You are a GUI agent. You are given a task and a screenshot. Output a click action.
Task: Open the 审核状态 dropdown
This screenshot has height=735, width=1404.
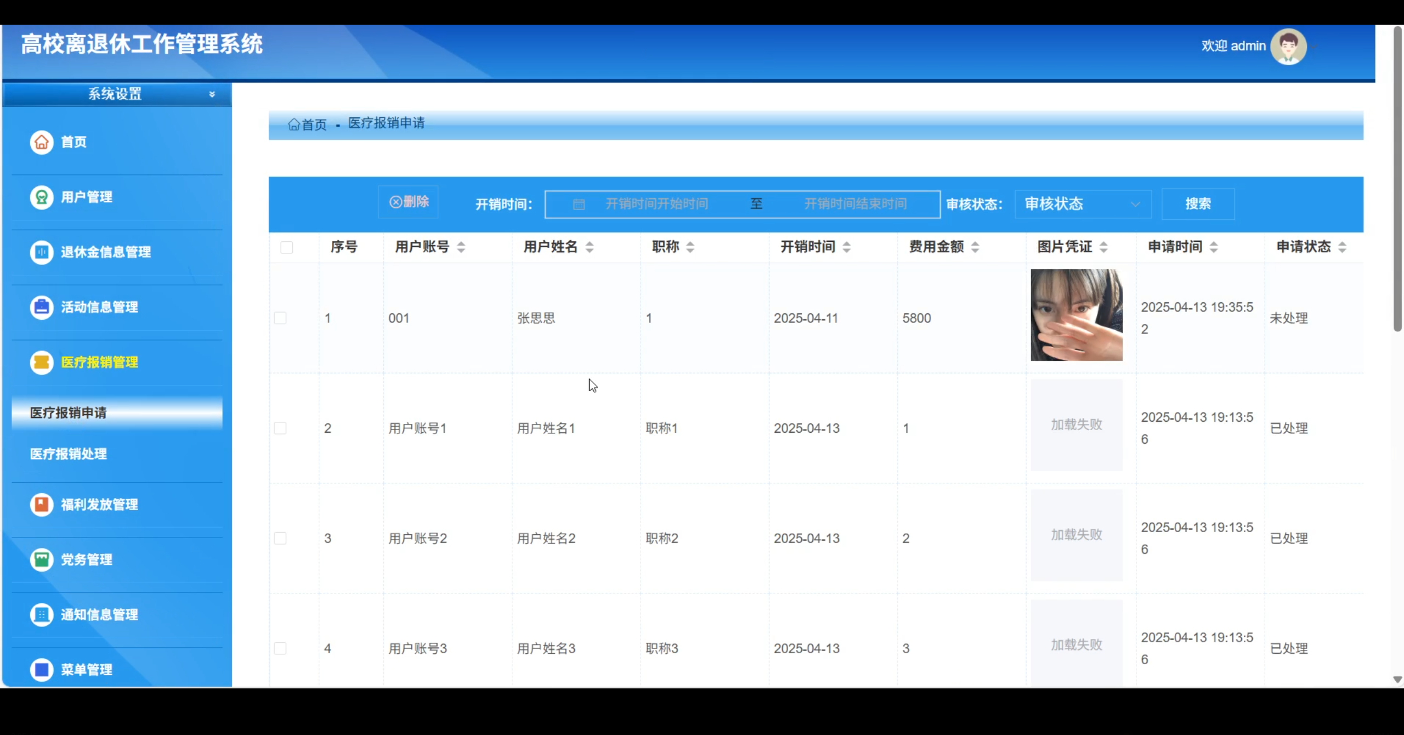coord(1082,203)
